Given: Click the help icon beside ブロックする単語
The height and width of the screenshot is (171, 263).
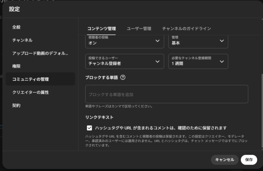Looking at the screenshot, I should tap(123, 78).
